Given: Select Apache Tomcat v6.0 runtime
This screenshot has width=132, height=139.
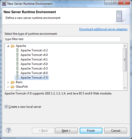Looking at the screenshot, I should click(34, 73).
